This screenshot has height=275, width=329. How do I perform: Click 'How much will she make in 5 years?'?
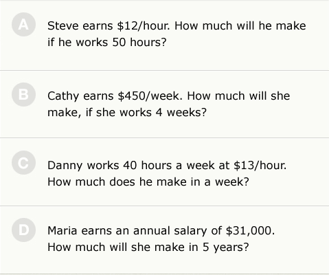(x=148, y=247)
